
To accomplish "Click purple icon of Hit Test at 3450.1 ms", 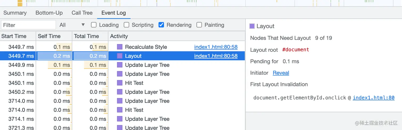I will click(x=120, y=83).
